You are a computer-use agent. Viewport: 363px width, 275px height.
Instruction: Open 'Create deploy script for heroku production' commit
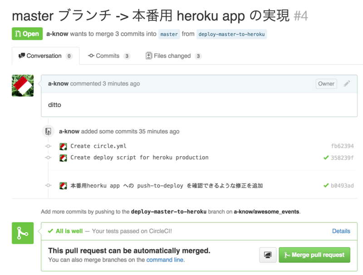point(139,157)
